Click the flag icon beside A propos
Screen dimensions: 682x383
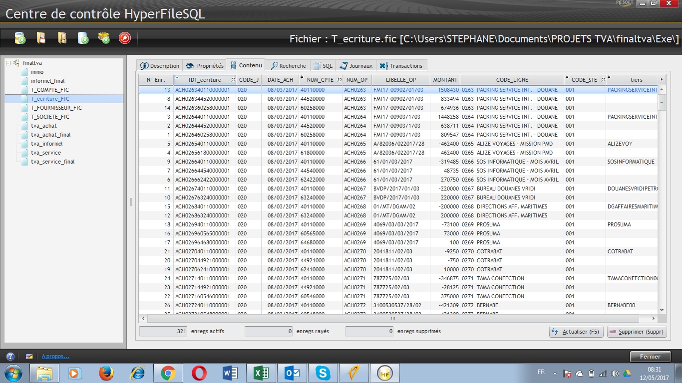29,357
